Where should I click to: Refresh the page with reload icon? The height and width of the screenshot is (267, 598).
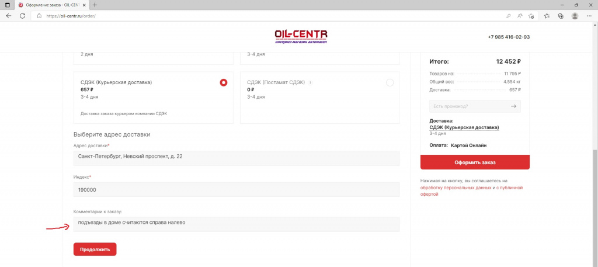[x=22, y=16]
